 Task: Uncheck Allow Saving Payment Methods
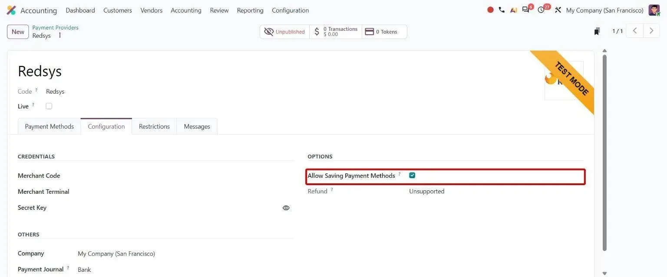[412, 176]
